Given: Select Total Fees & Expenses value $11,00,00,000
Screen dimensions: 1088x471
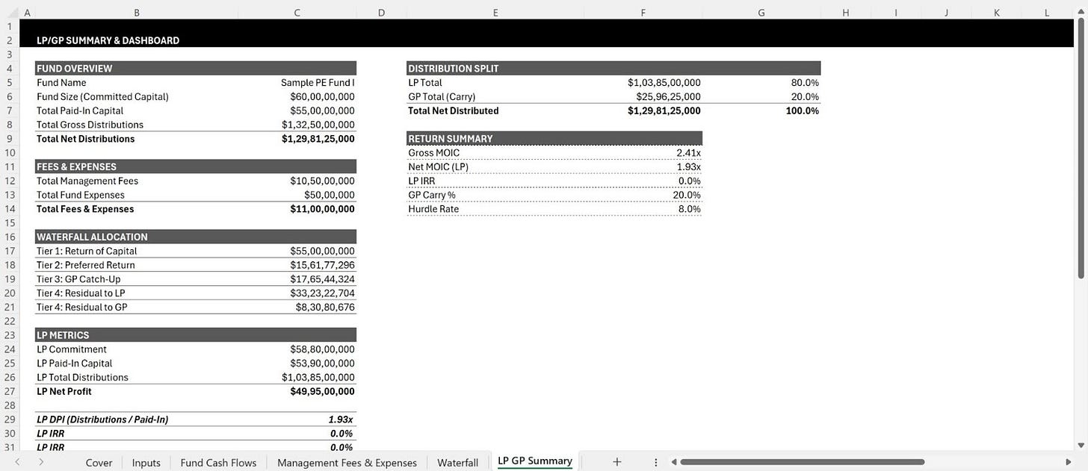Looking at the screenshot, I should point(322,209).
